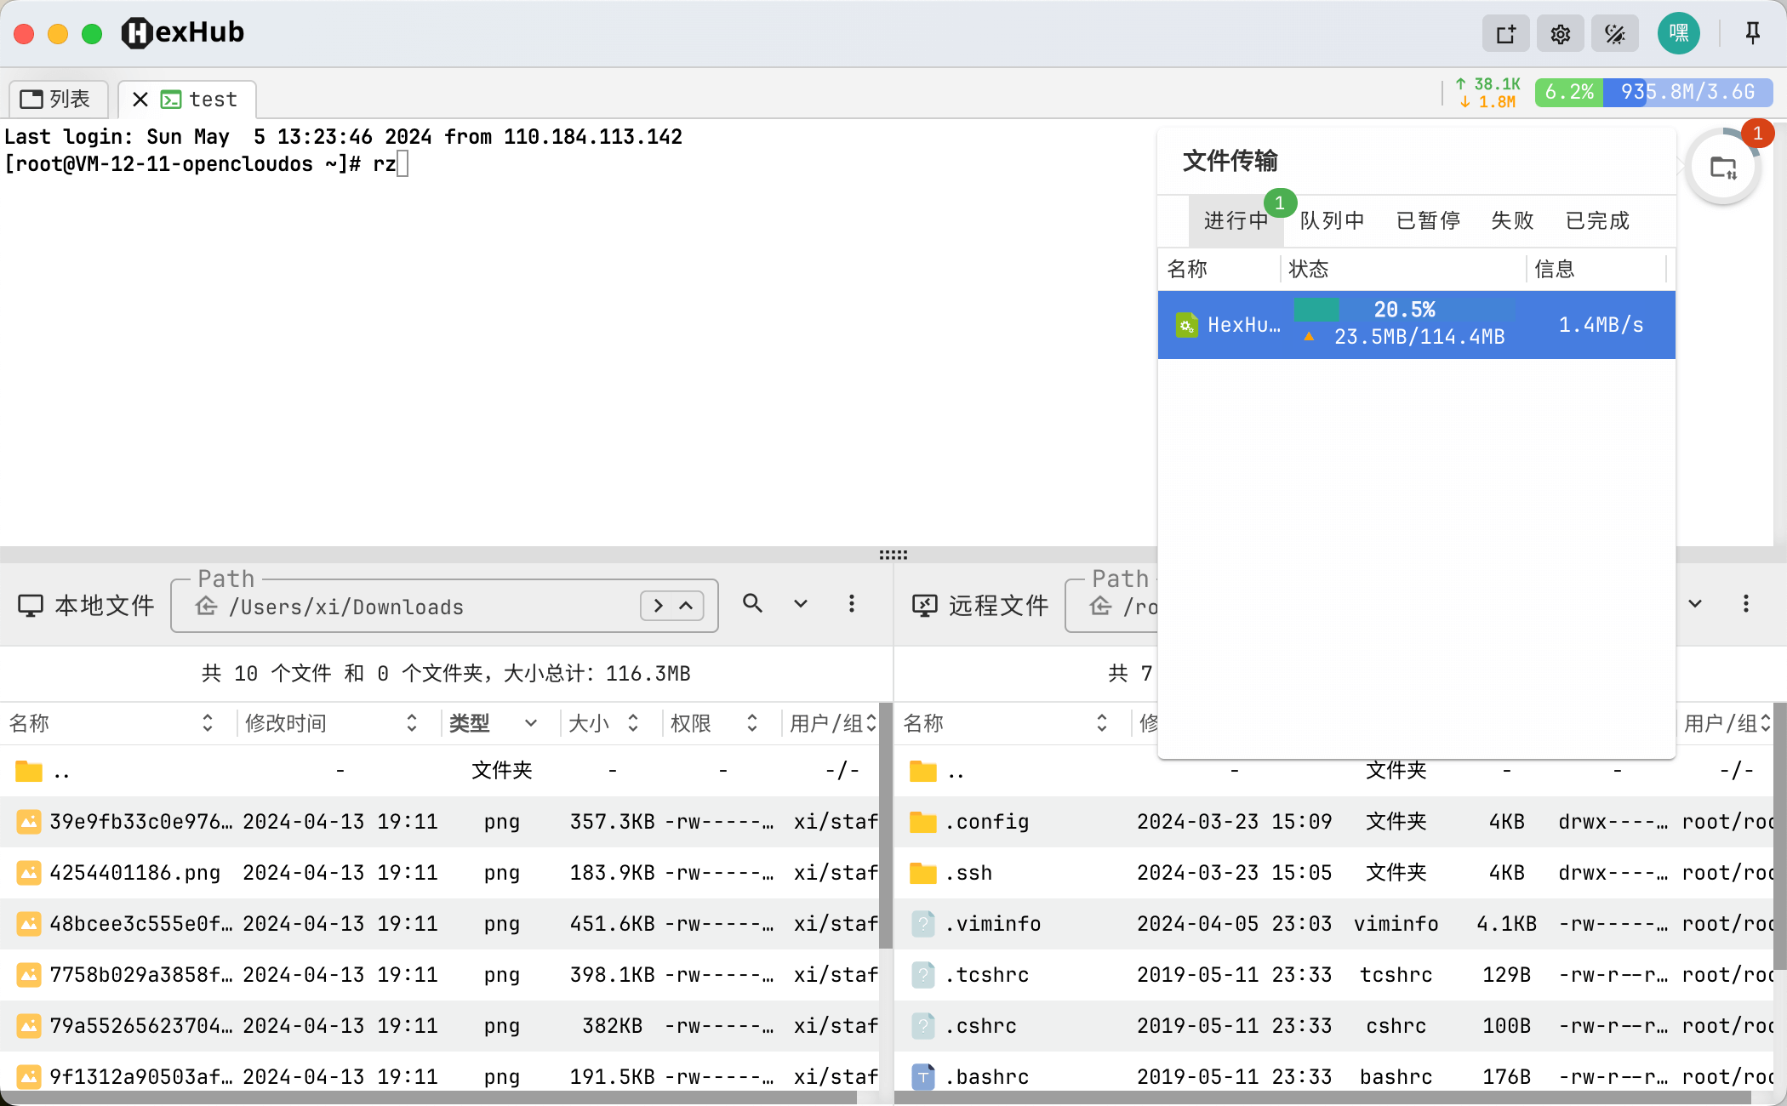This screenshot has width=1787, height=1106.
Task: Click the floating file transfer button
Action: point(1722,167)
